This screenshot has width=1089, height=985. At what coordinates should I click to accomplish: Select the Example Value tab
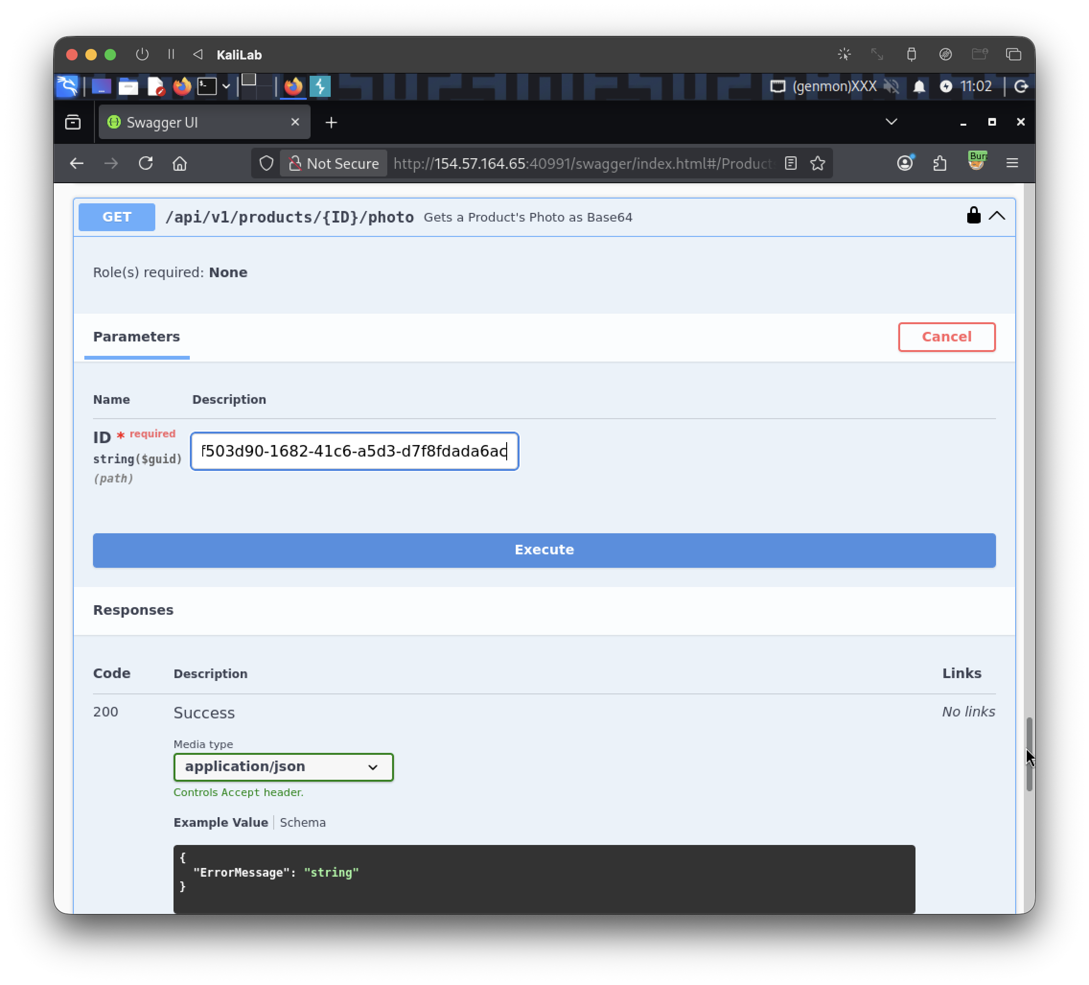tap(220, 822)
